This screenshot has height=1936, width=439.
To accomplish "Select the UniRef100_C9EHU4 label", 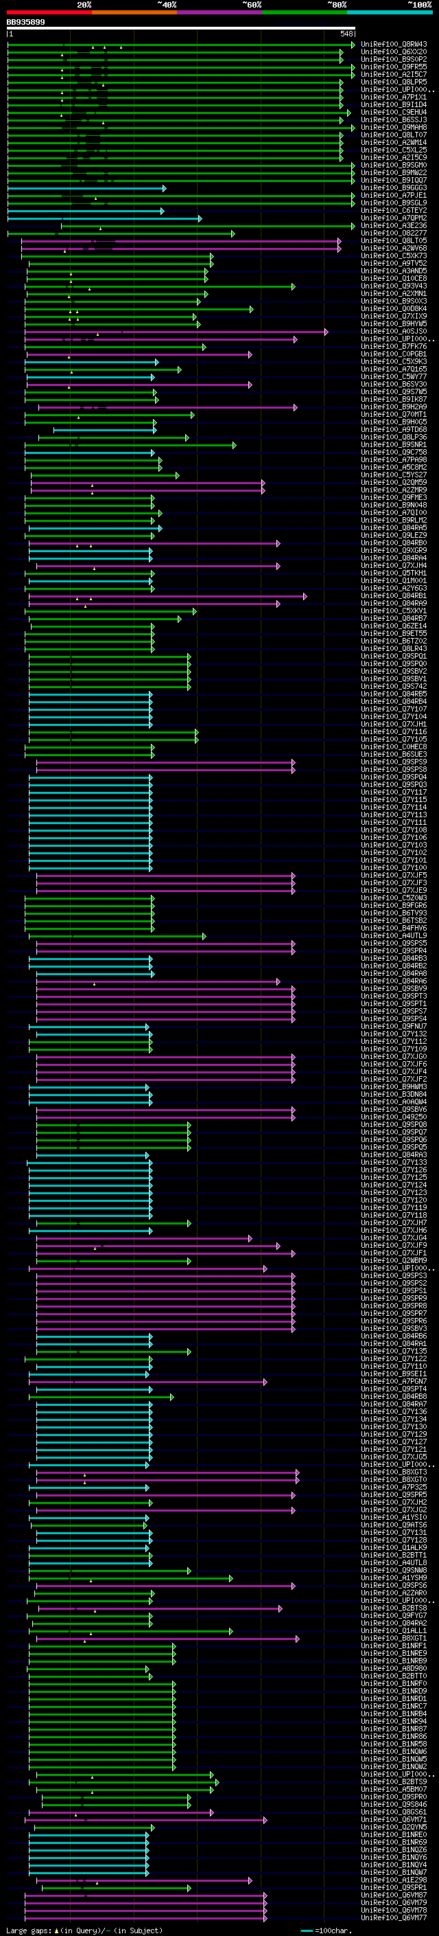I will pos(394,112).
